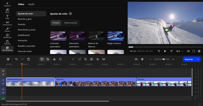The width and height of the screenshot is (203, 106).
Task: Select the scissors split tool
Action: pos(54,59)
